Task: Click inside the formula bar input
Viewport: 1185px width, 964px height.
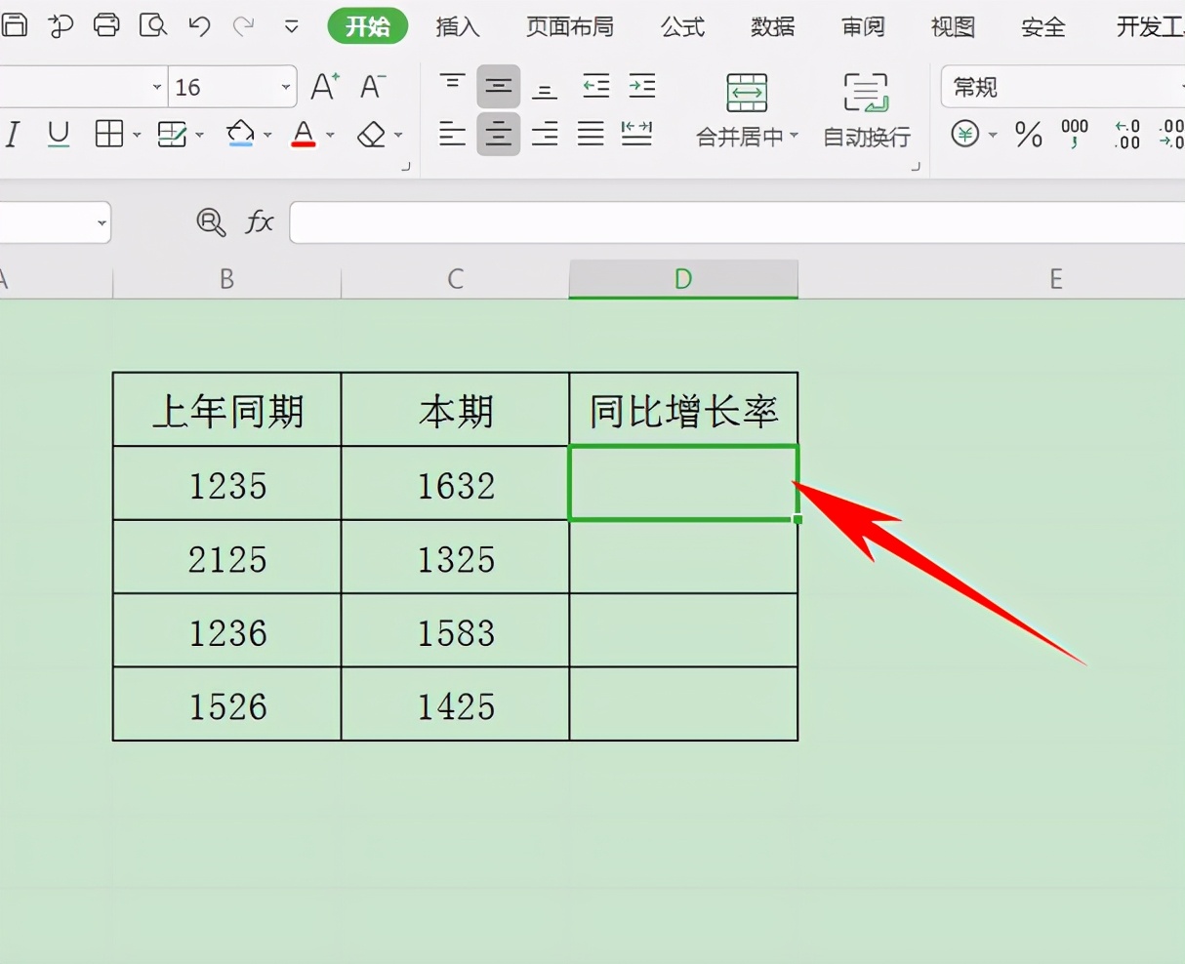Action: (586, 222)
